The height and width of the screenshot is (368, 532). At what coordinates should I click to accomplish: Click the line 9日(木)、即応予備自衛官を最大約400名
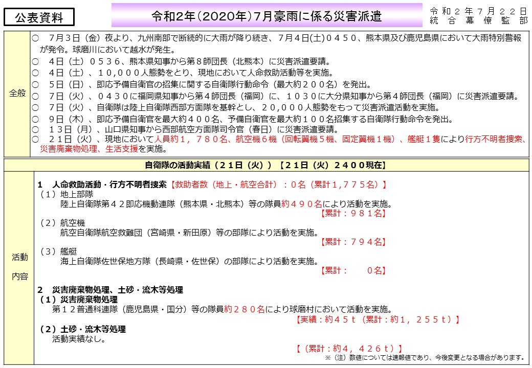pos(243,119)
